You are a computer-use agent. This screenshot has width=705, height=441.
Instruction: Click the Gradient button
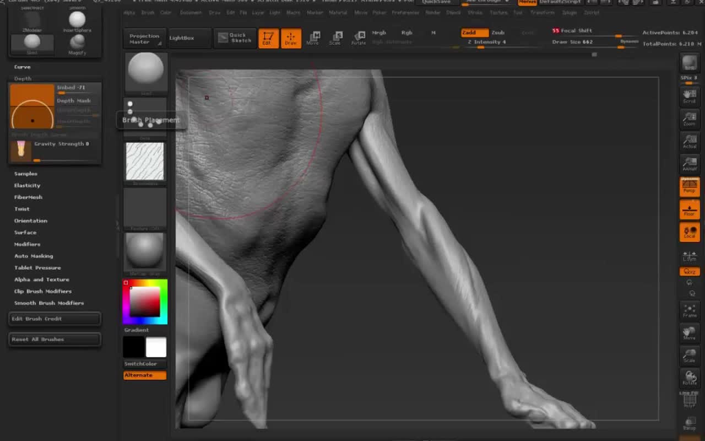tap(145, 330)
